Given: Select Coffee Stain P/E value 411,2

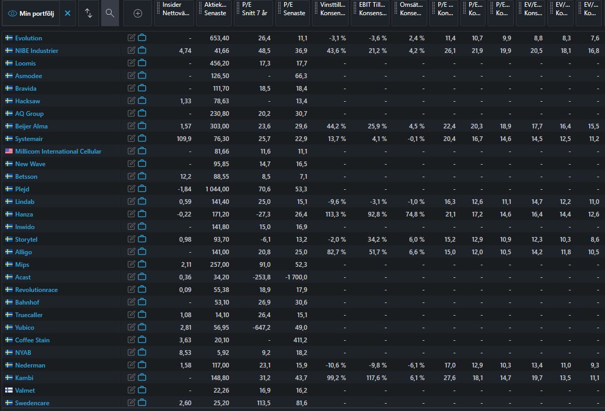Looking at the screenshot, I should click(x=300, y=340).
